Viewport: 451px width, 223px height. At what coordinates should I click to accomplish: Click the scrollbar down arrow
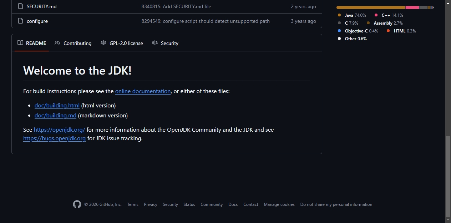pyautogui.click(x=448, y=220)
